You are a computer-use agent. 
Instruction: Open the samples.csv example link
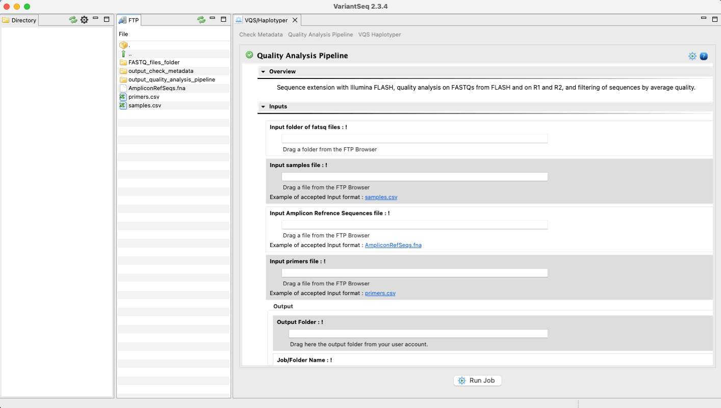point(381,197)
